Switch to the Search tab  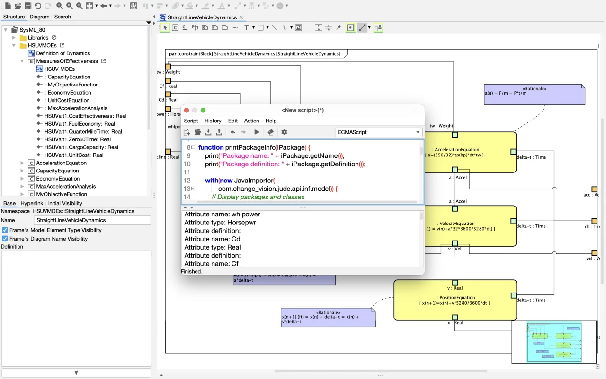tap(62, 17)
